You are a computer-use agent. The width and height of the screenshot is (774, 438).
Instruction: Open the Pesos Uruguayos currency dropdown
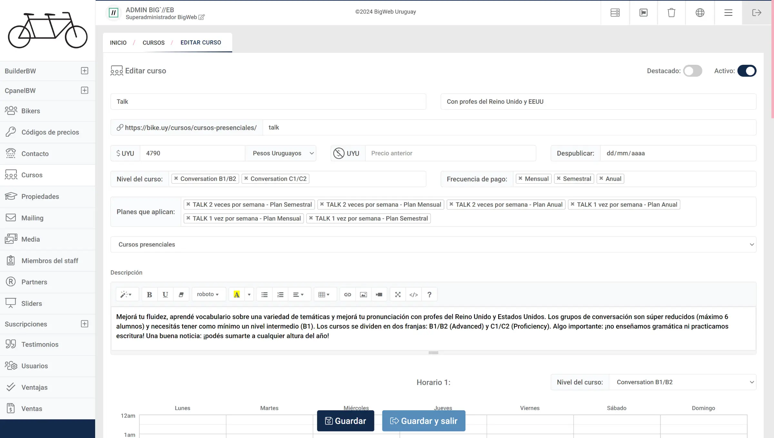coord(280,153)
